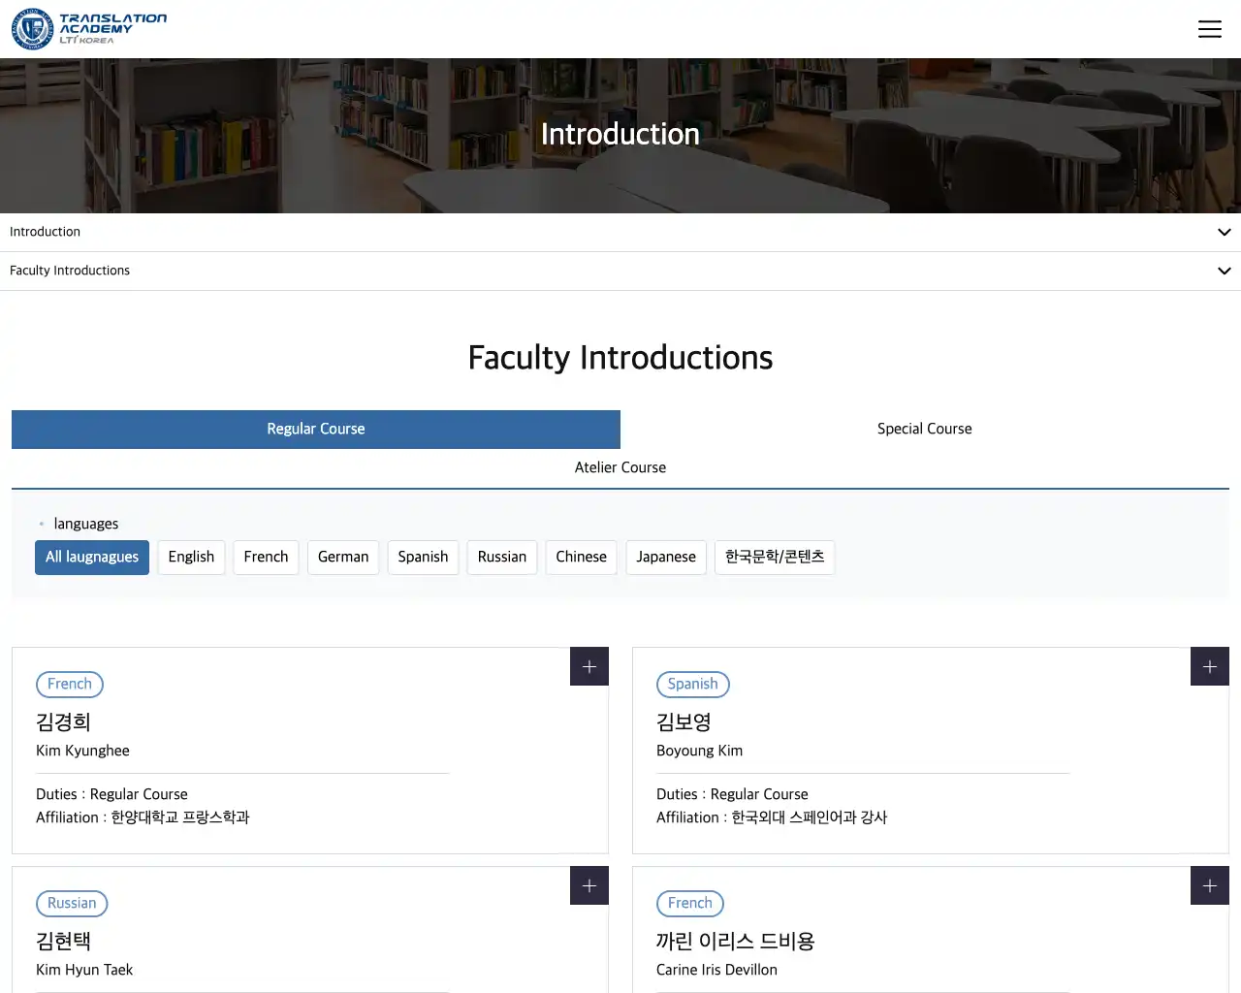Screen dimensions: 1241x993
Task: Select the Regular Course tab
Action: [316, 430]
